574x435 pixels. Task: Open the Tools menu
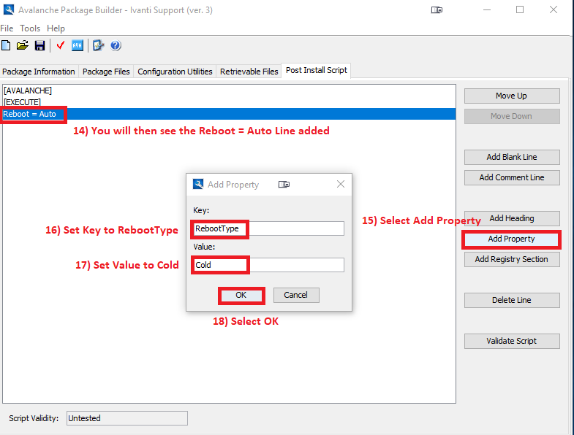30,28
